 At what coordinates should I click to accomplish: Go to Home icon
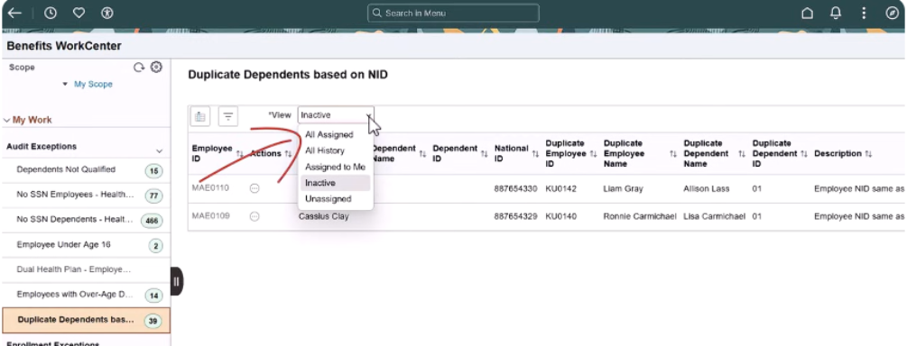coord(807,13)
